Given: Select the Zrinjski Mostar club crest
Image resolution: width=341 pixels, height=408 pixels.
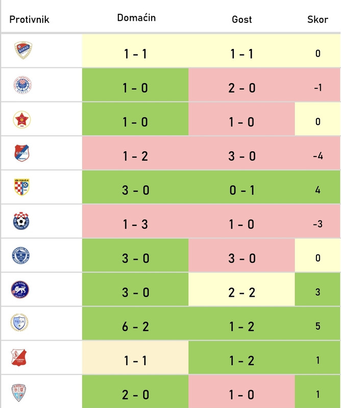Looking at the screenshot, I should tap(22, 85).
